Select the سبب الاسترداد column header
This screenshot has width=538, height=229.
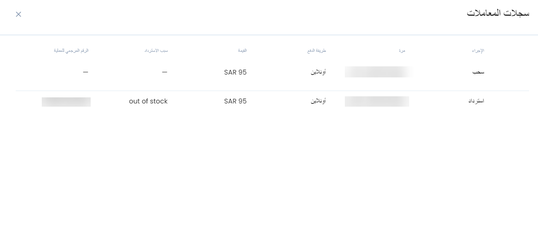[156, 51]
